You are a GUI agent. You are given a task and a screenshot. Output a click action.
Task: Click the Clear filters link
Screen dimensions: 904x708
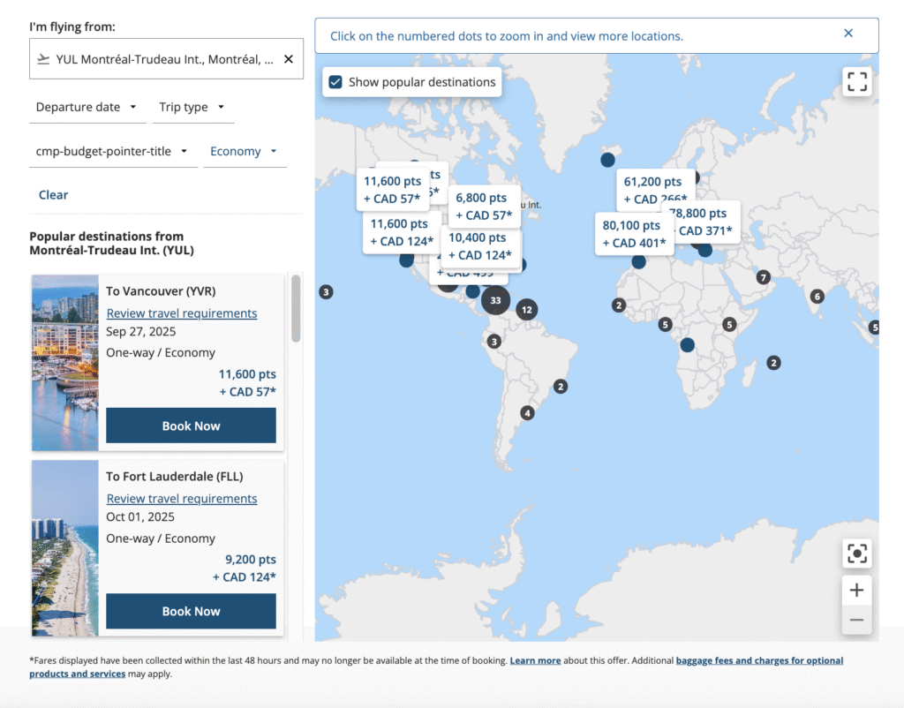(53, 195)
